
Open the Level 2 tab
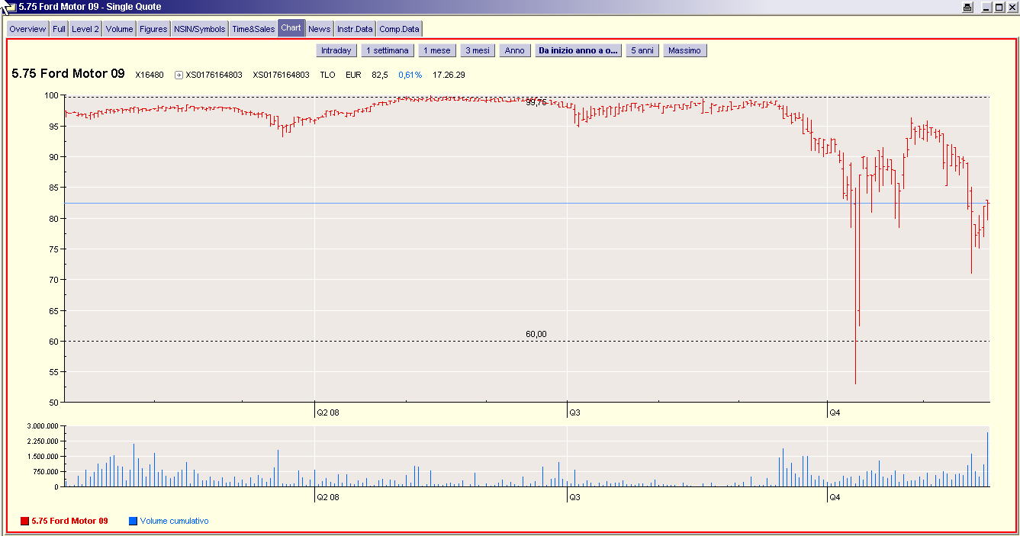coord(85,29)
